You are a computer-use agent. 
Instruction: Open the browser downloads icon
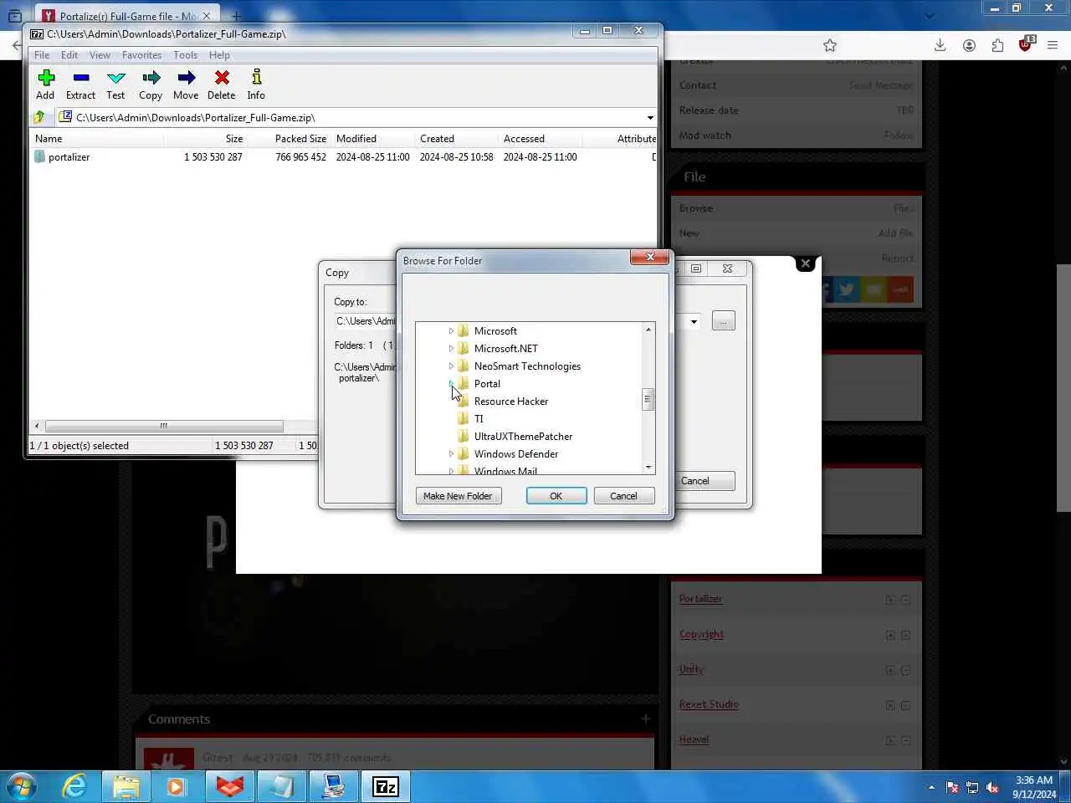coord(940,45)
